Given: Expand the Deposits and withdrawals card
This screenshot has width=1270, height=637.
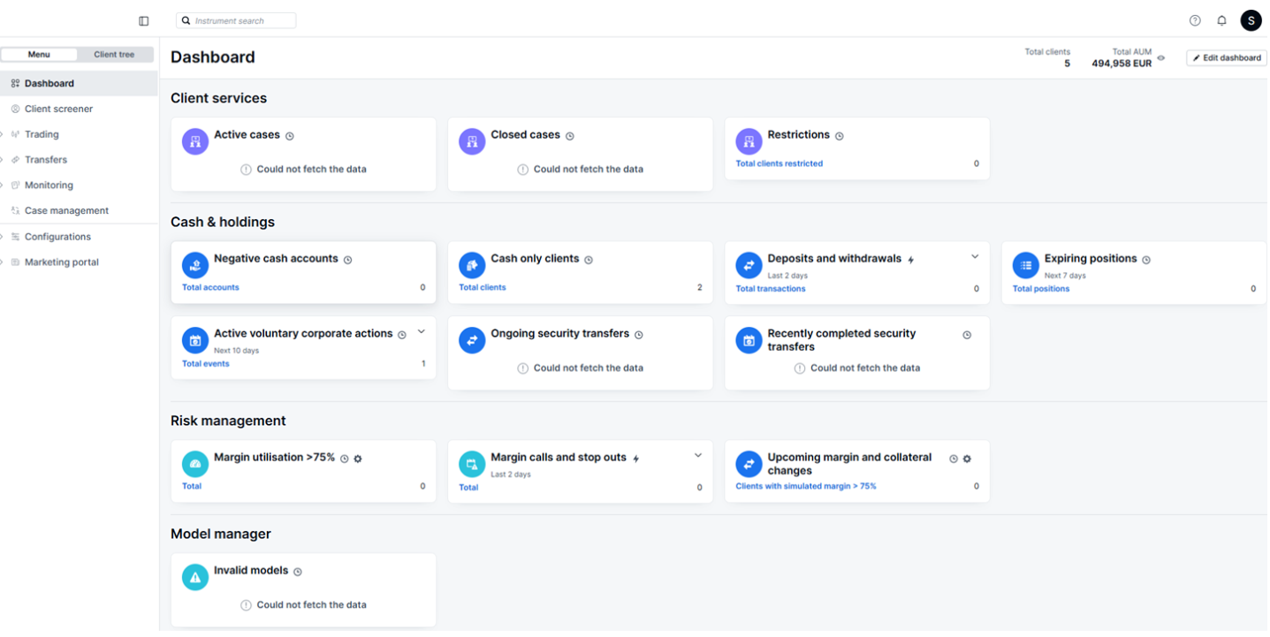Looking at the screenshot, I should tap(975, 257).
